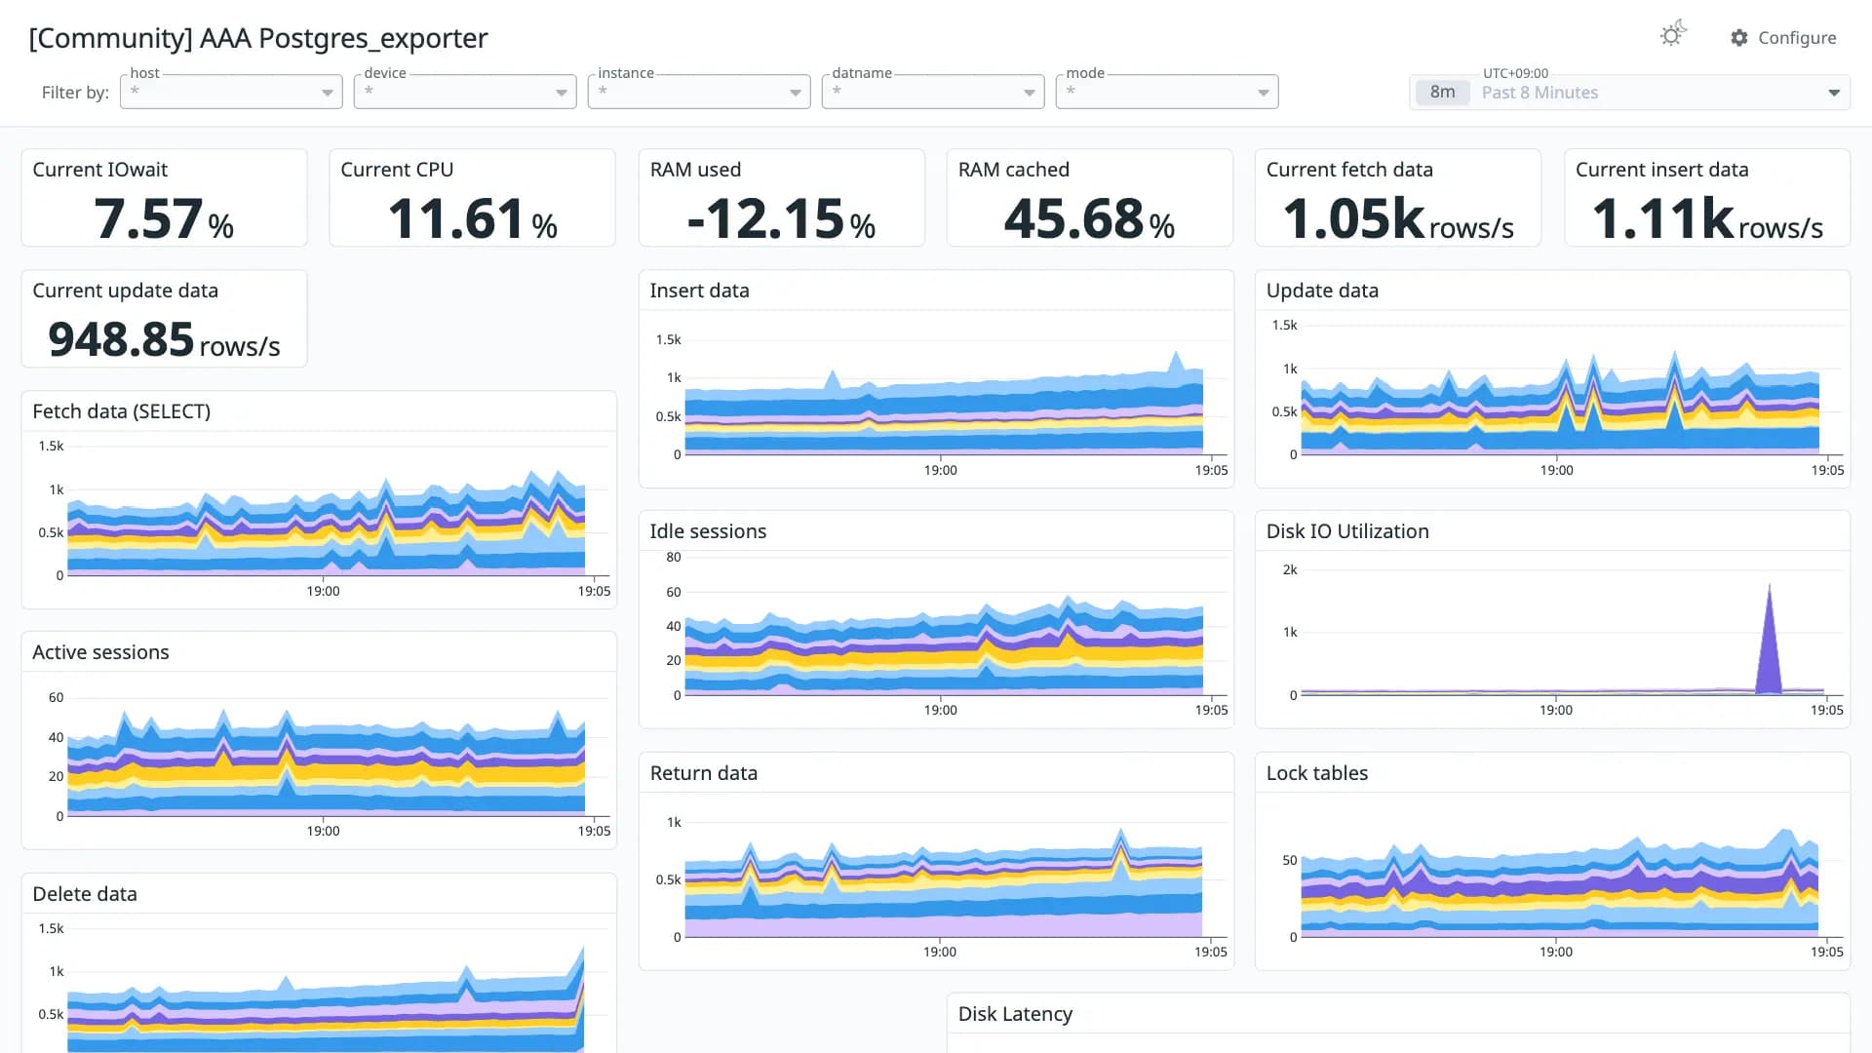Viewport: 1872px width, 1053px height.
Task: Click the Idle sessions widget title
Action: click(x=708, y=531)
